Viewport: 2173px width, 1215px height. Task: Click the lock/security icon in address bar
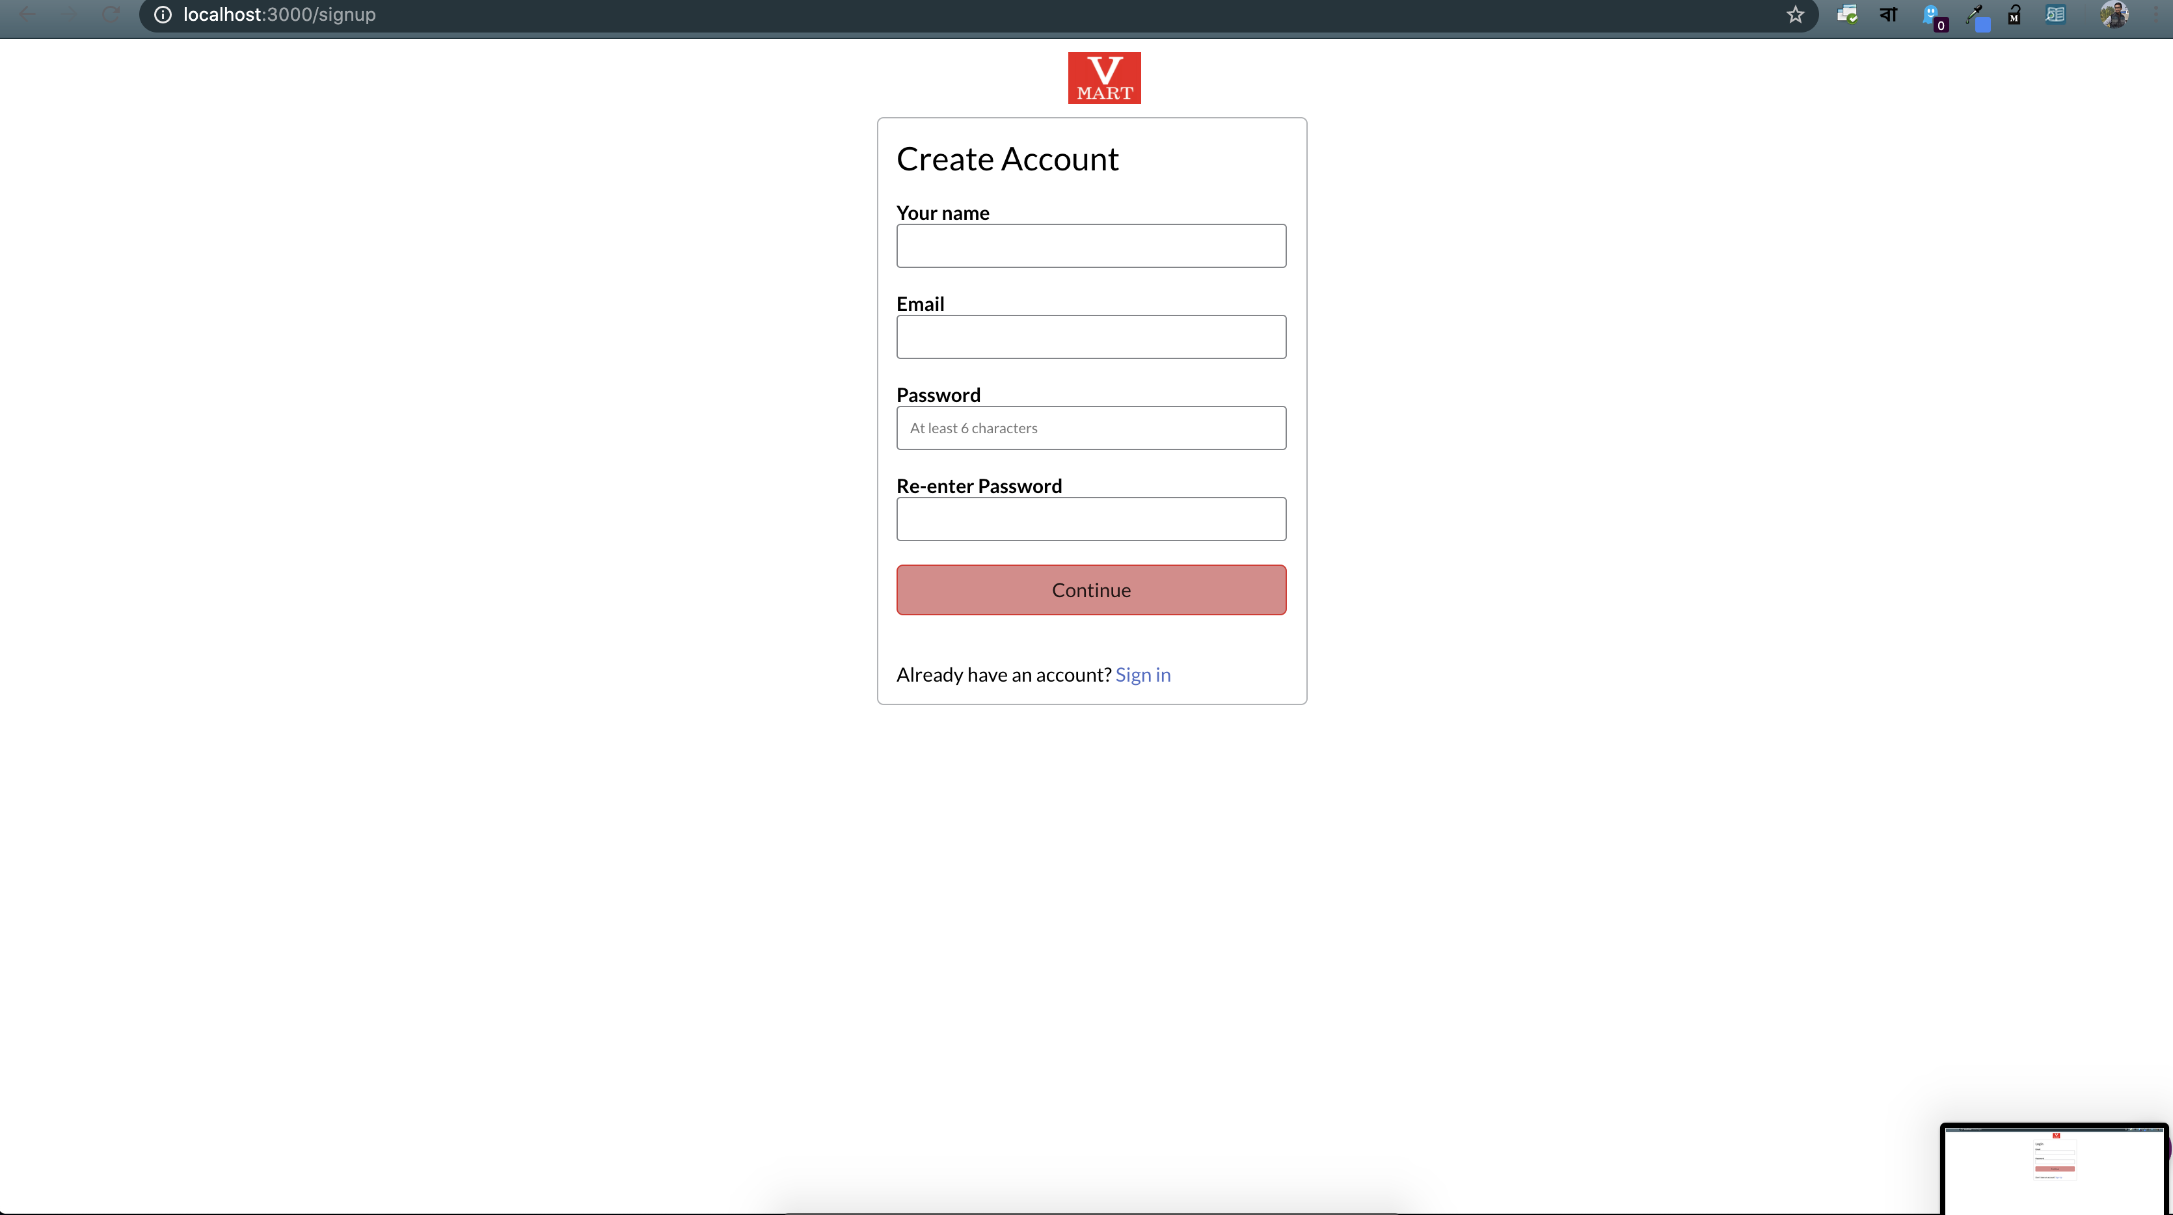point(163,15)
